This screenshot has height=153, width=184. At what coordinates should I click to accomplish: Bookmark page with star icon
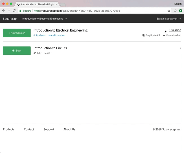[x=169, y=11]
